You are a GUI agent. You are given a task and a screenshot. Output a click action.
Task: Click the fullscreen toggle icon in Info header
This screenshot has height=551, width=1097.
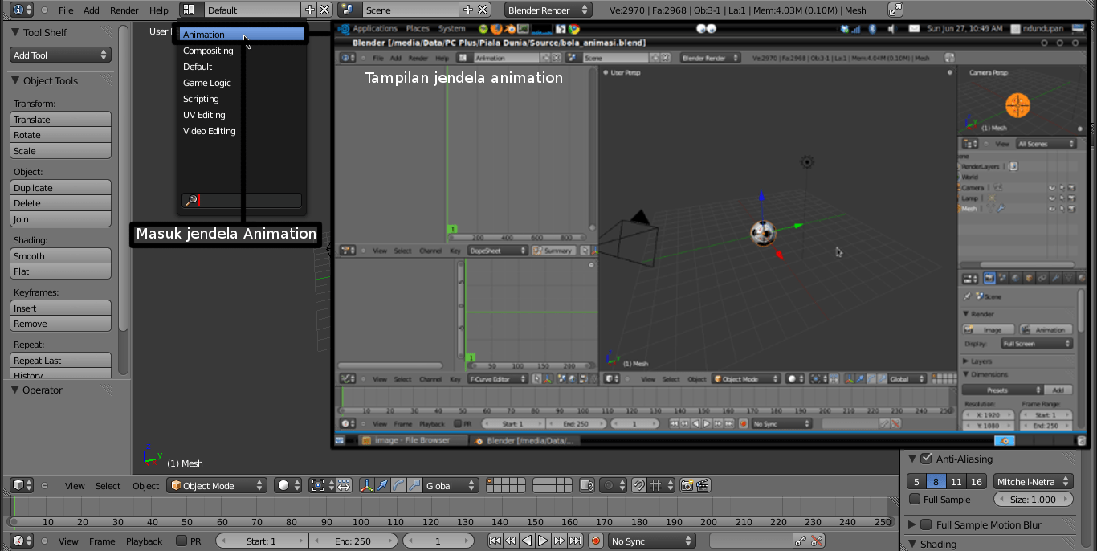(895, 10)
